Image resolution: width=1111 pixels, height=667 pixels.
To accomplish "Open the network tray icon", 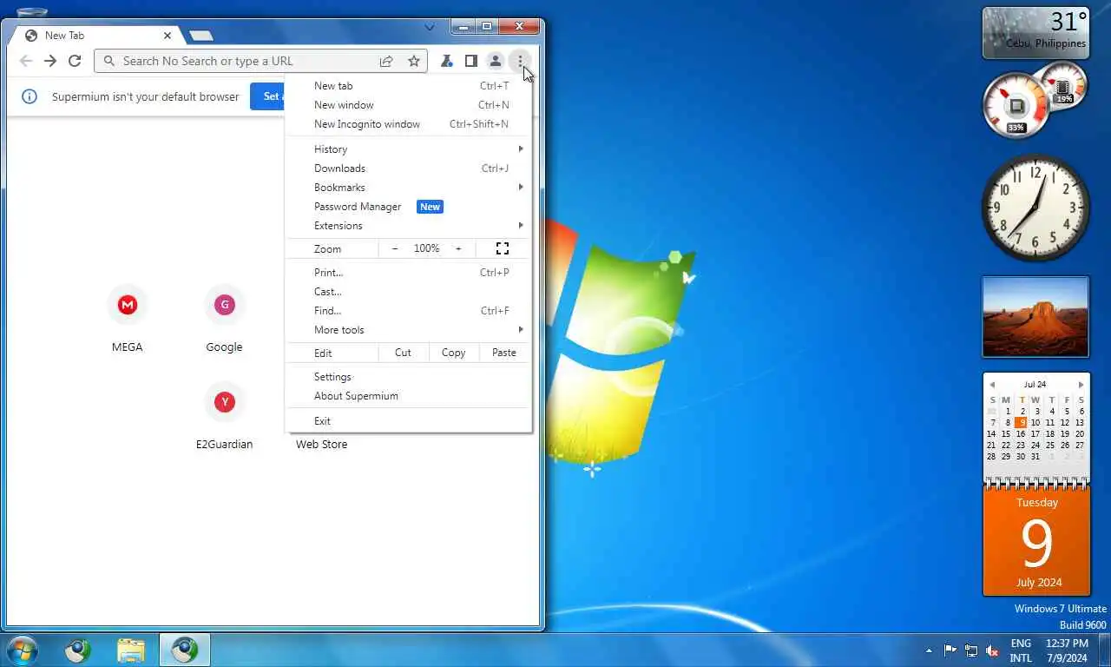I will click(x=971, y=650).
